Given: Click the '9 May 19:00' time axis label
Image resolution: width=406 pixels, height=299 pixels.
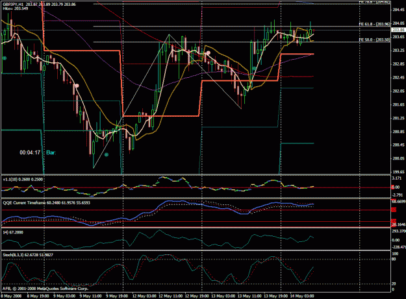Looking at the screenshot, I should [x=117, y=296].
